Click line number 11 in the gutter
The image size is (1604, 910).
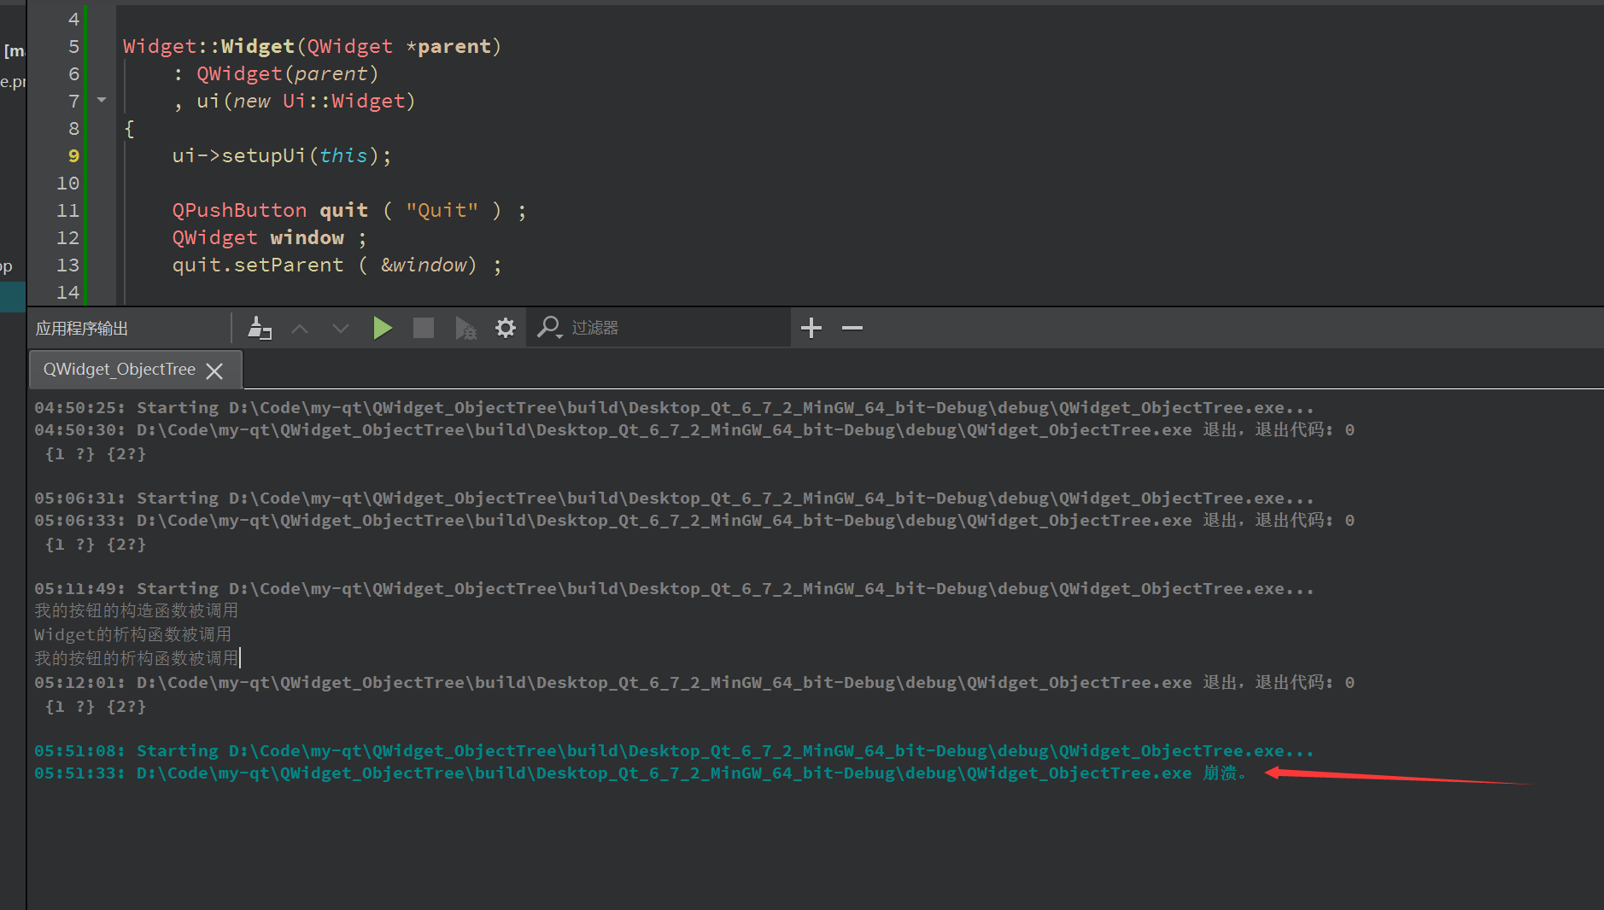click(67, 210)
